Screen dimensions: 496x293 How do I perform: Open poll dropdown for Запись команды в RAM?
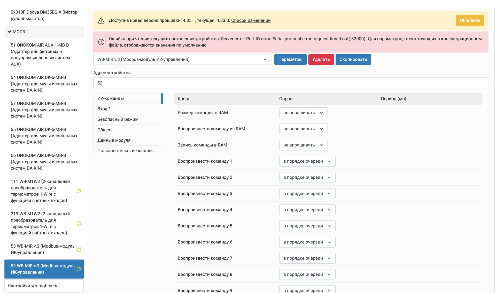[303, 145]
